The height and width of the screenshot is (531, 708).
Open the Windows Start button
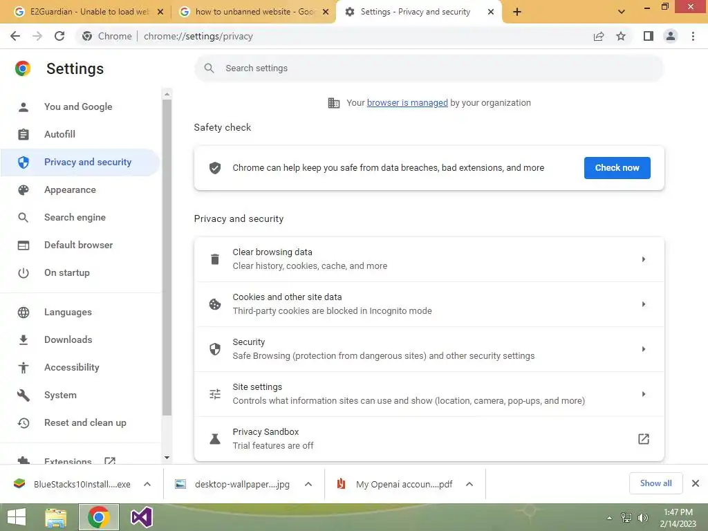17,517
